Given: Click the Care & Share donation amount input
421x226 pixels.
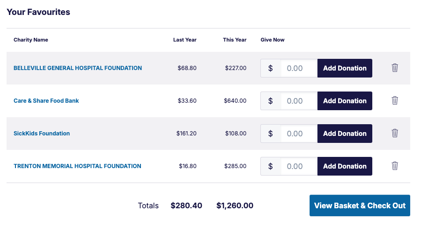Looking at the screenshot, I should (299, 101).
